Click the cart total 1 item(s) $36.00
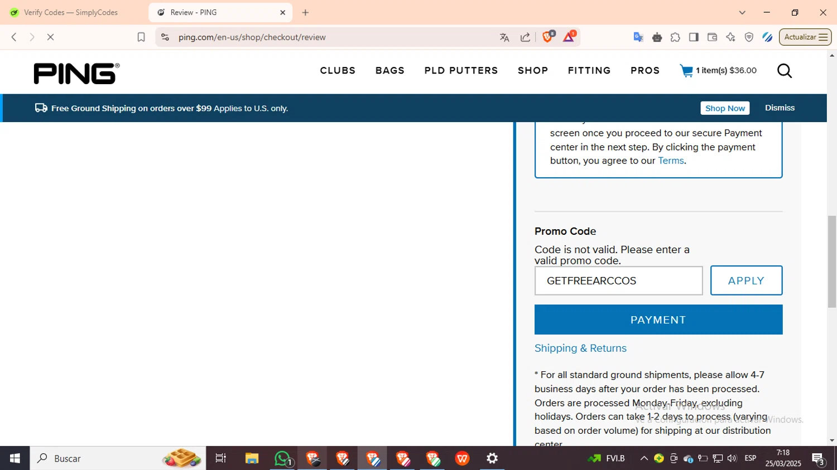Screen dimensions: 837x470 726,70
